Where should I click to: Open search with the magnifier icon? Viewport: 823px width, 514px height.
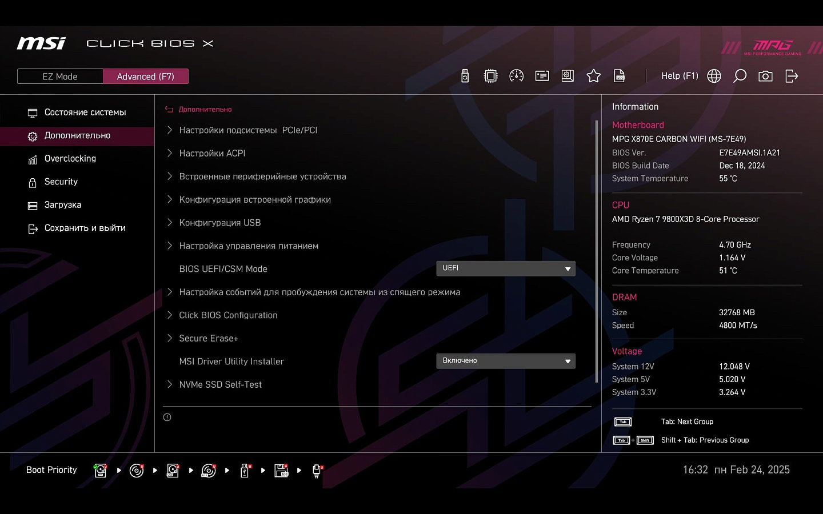[740, 76]
